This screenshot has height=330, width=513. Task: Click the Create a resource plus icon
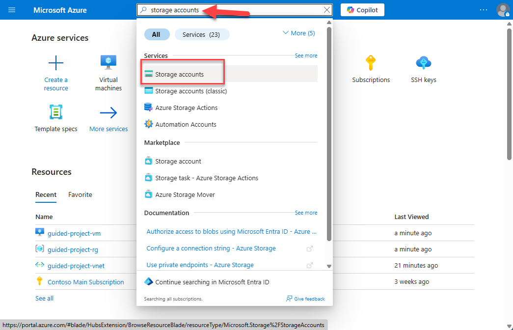[x=56, y=62]
